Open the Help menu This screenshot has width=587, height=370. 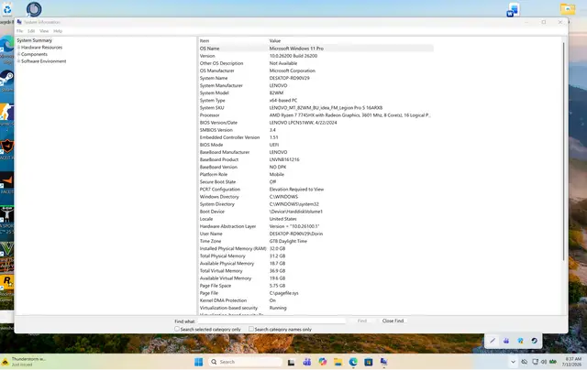(58, 31)
